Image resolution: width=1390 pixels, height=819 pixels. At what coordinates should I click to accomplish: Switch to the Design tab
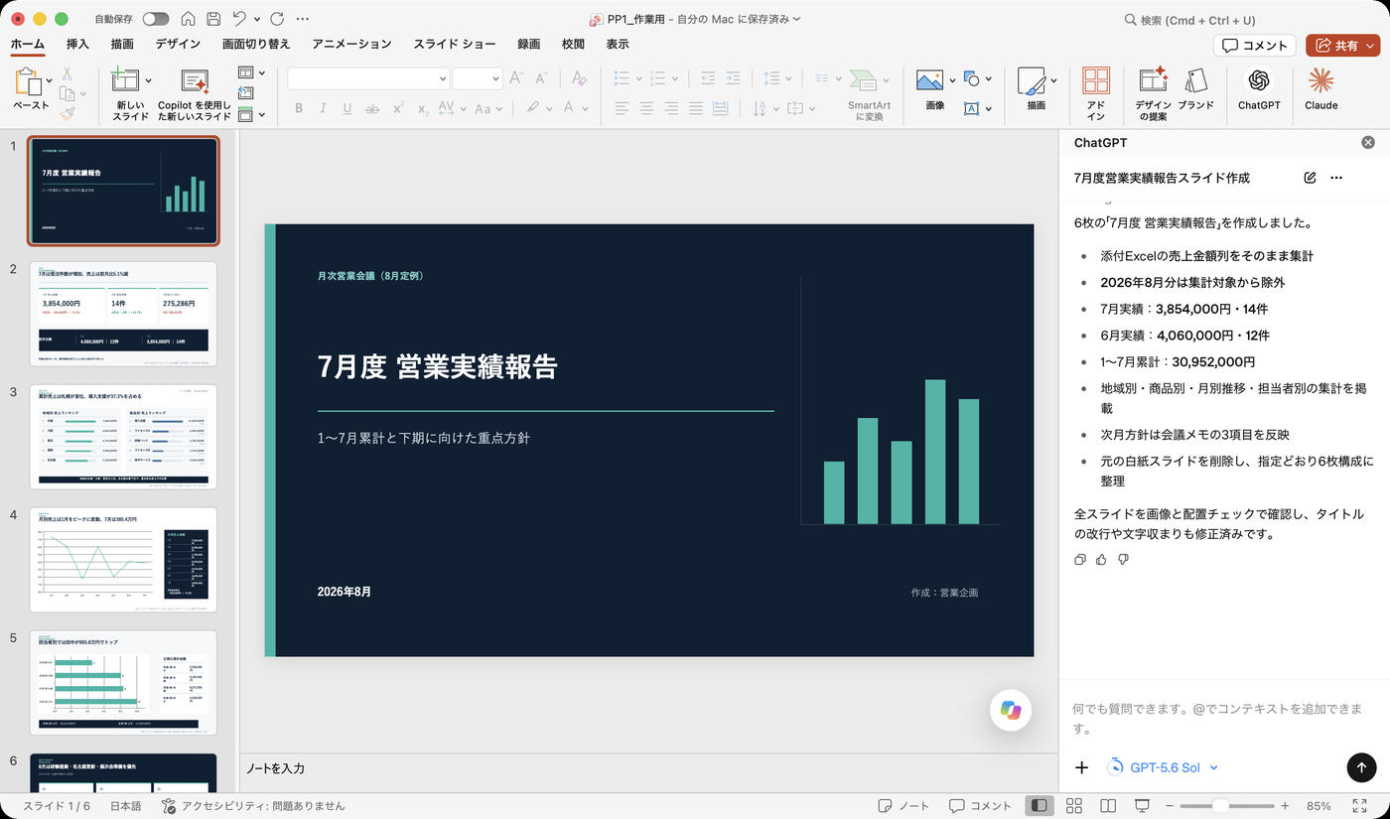point(178,44)
